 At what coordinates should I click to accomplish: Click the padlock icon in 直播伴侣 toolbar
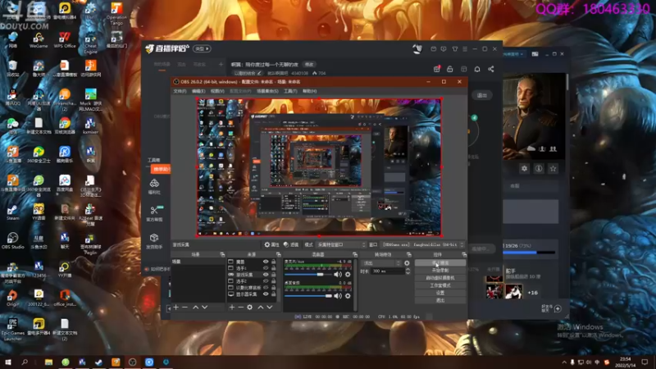pyautogui.click(x=449, y=69)
